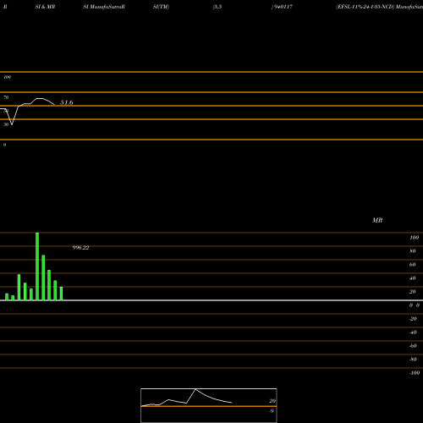Click the 'SI & MR' header text

tap(45, 7)
